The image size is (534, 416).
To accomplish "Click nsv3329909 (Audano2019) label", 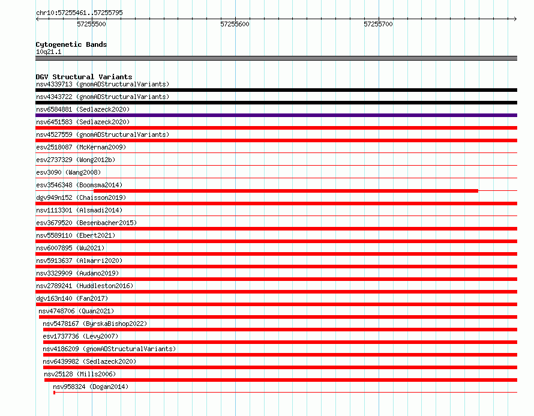I will [77, 273].
